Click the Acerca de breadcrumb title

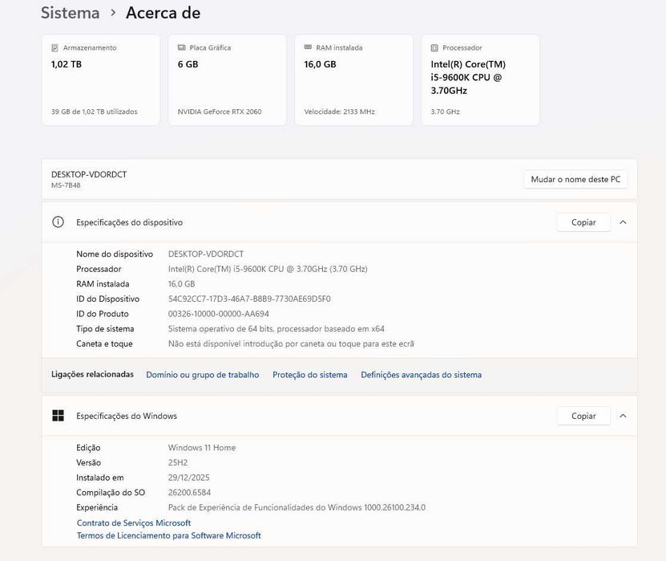coord(163,13)
